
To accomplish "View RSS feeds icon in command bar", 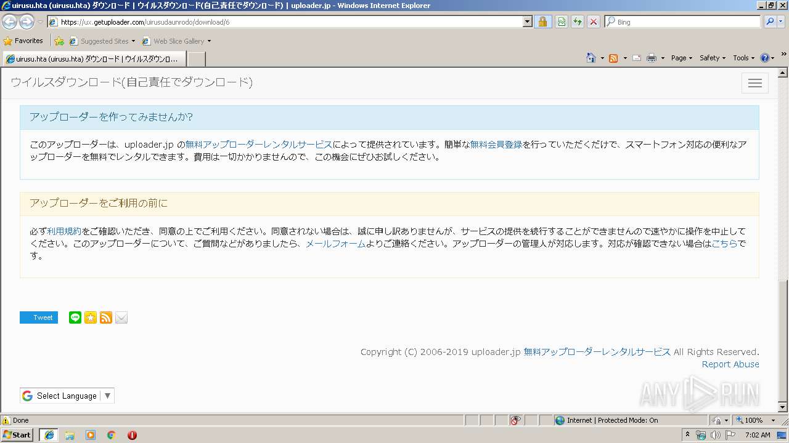I will tap(613, 58).
